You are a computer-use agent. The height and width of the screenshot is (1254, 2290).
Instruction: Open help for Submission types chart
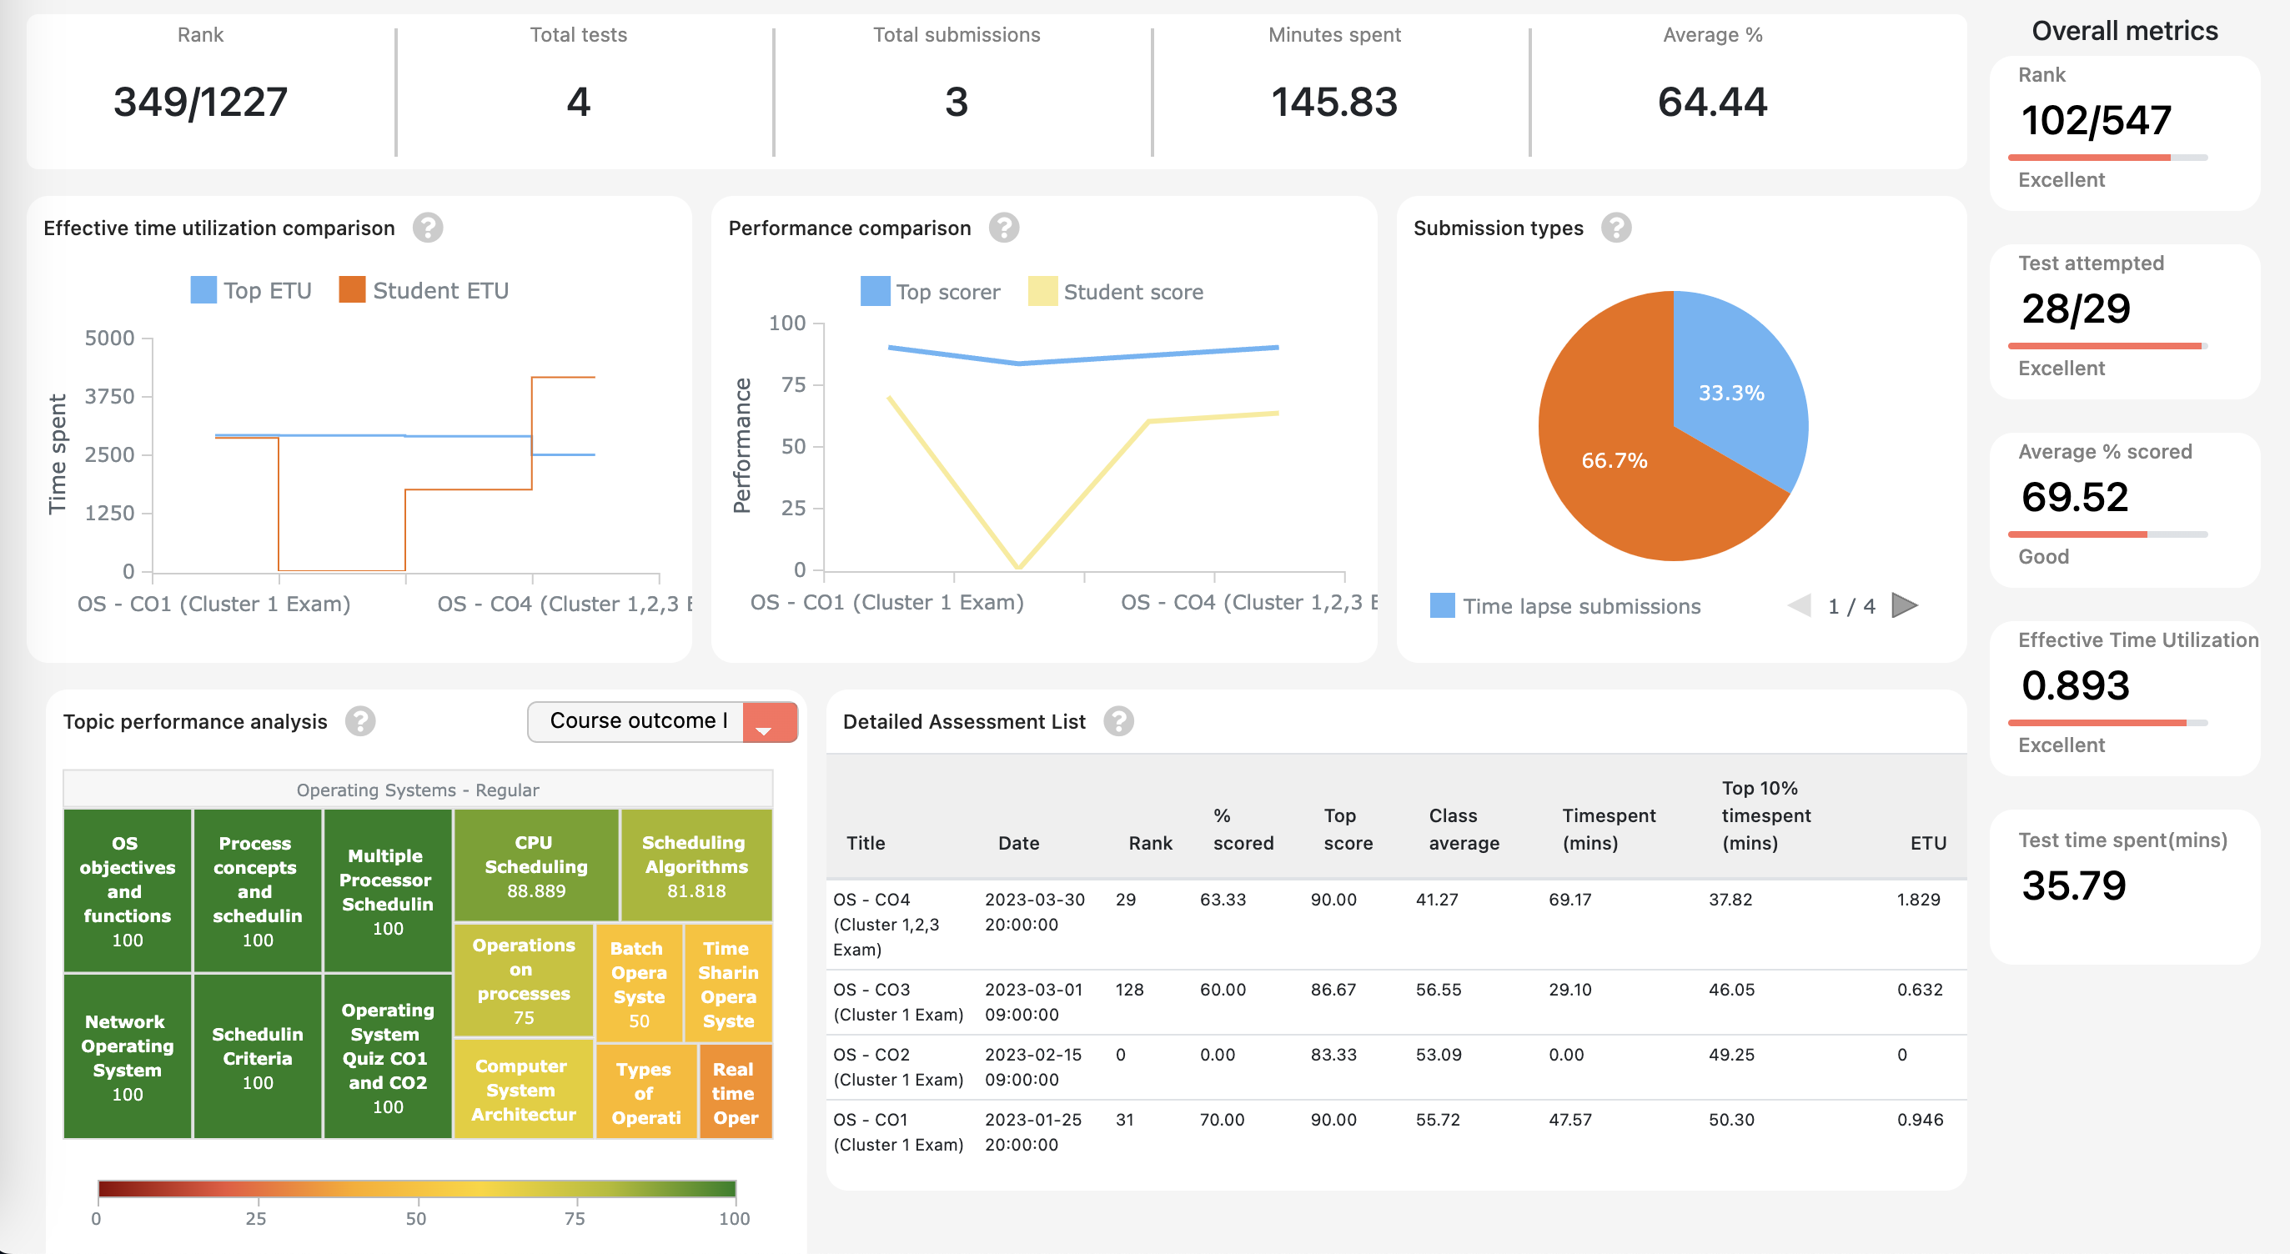coord(1618,227)
